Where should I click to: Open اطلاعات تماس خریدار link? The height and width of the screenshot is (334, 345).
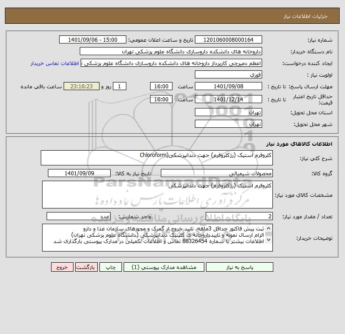(55, 63)
